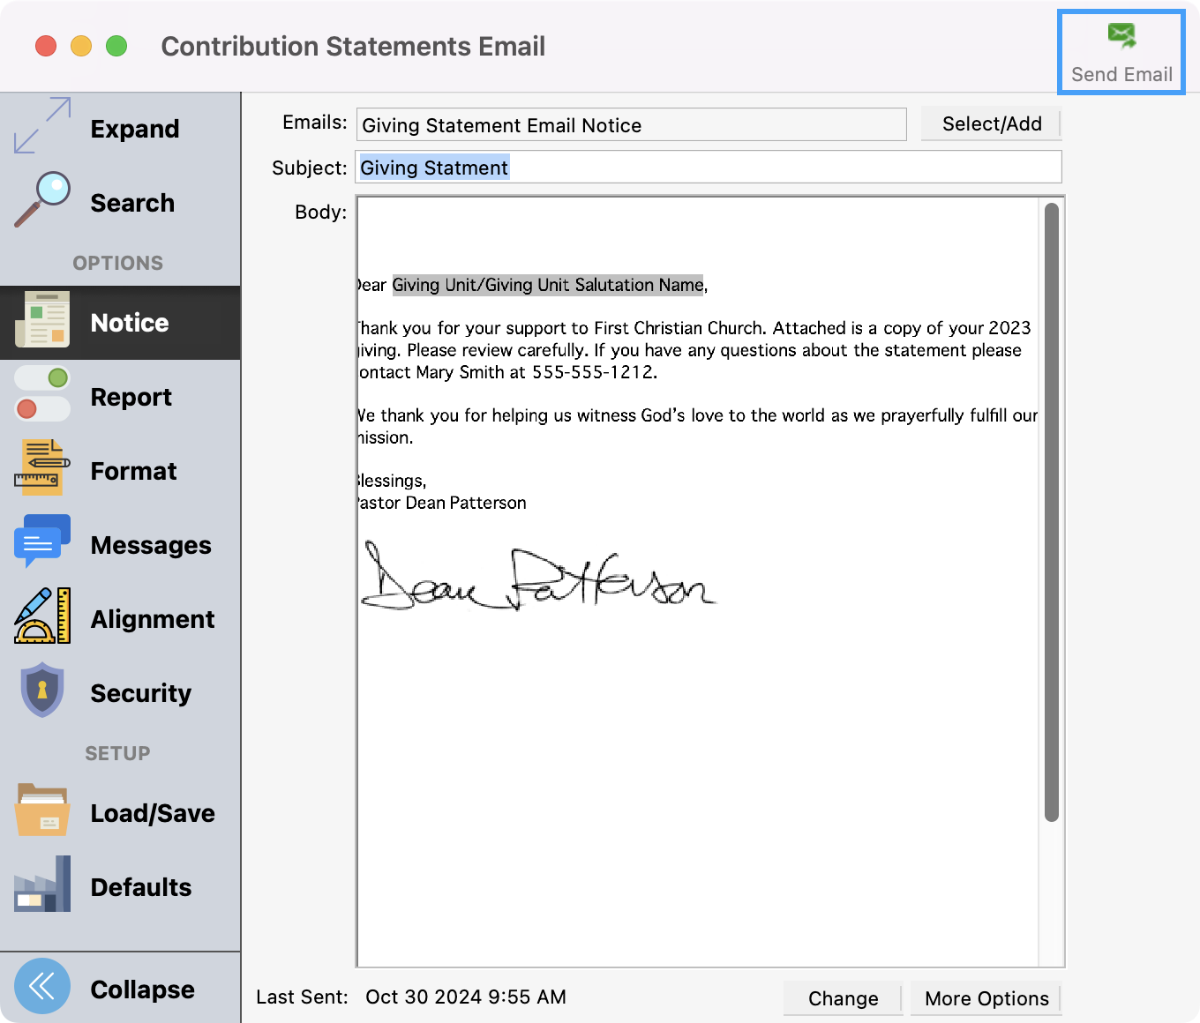1200x1023 pixels.
Task: Open Search with the magnifying glass icon
Action: pos(42,200)
